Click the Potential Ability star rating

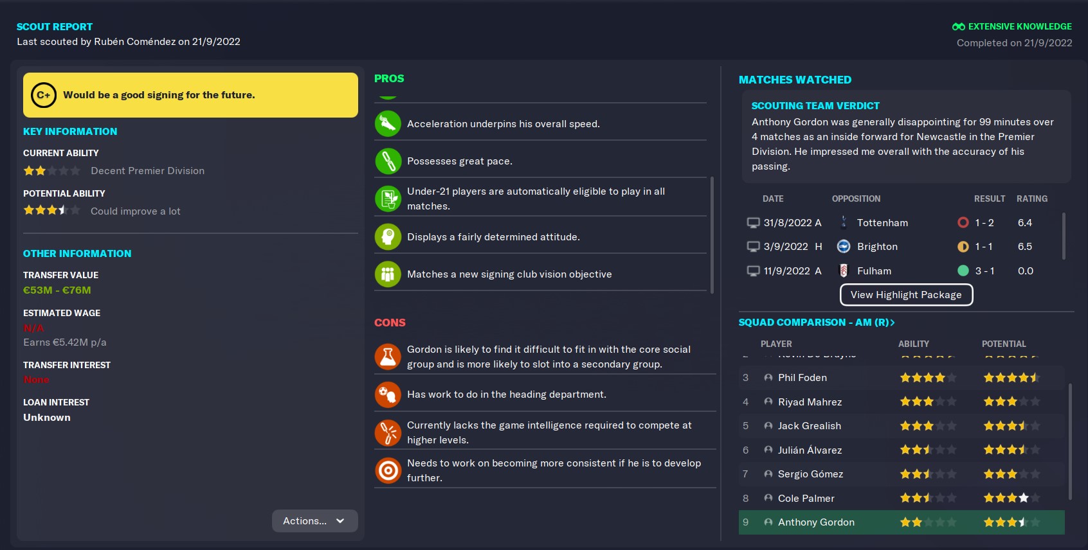pos(52,211)
